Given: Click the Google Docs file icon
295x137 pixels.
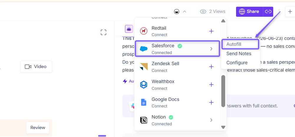Looking at the screenshot, I should 144,102.
